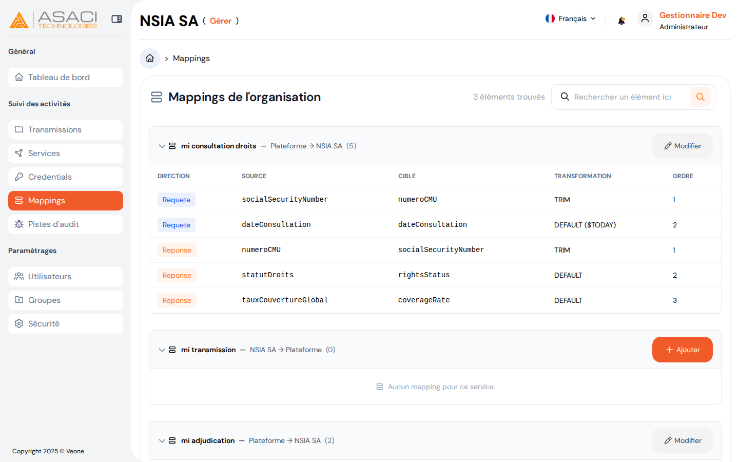This screenshot has height=462, width=739.
Task: Click the Transmissions folder icon
Action: pos(19,129)
